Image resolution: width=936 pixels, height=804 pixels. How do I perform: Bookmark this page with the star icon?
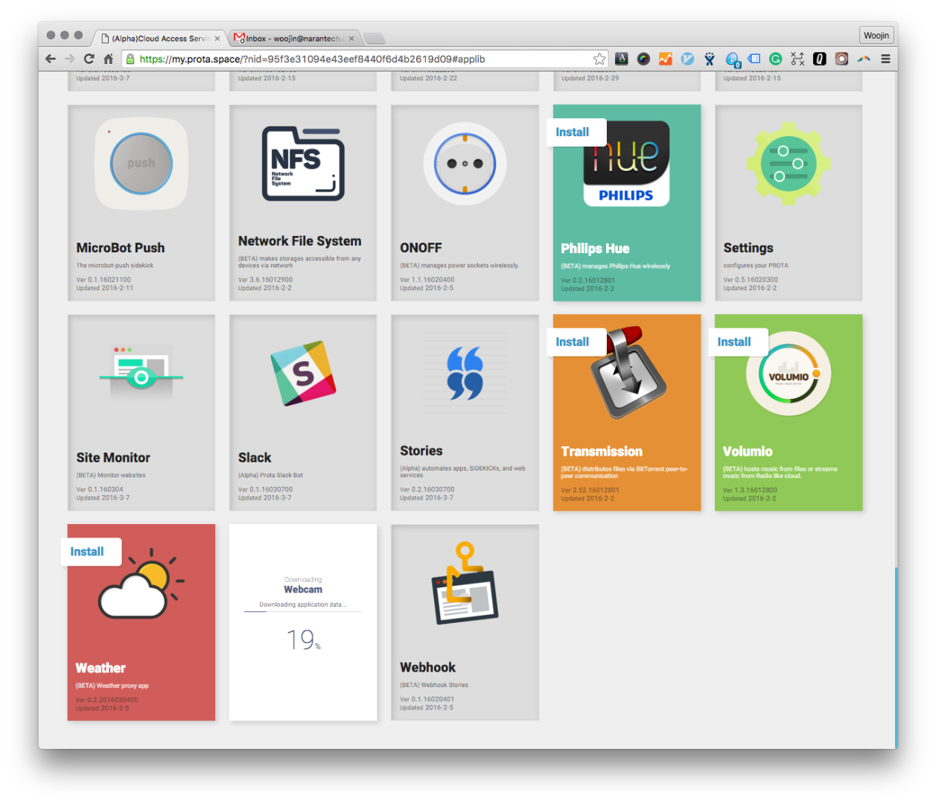point(599,59)
